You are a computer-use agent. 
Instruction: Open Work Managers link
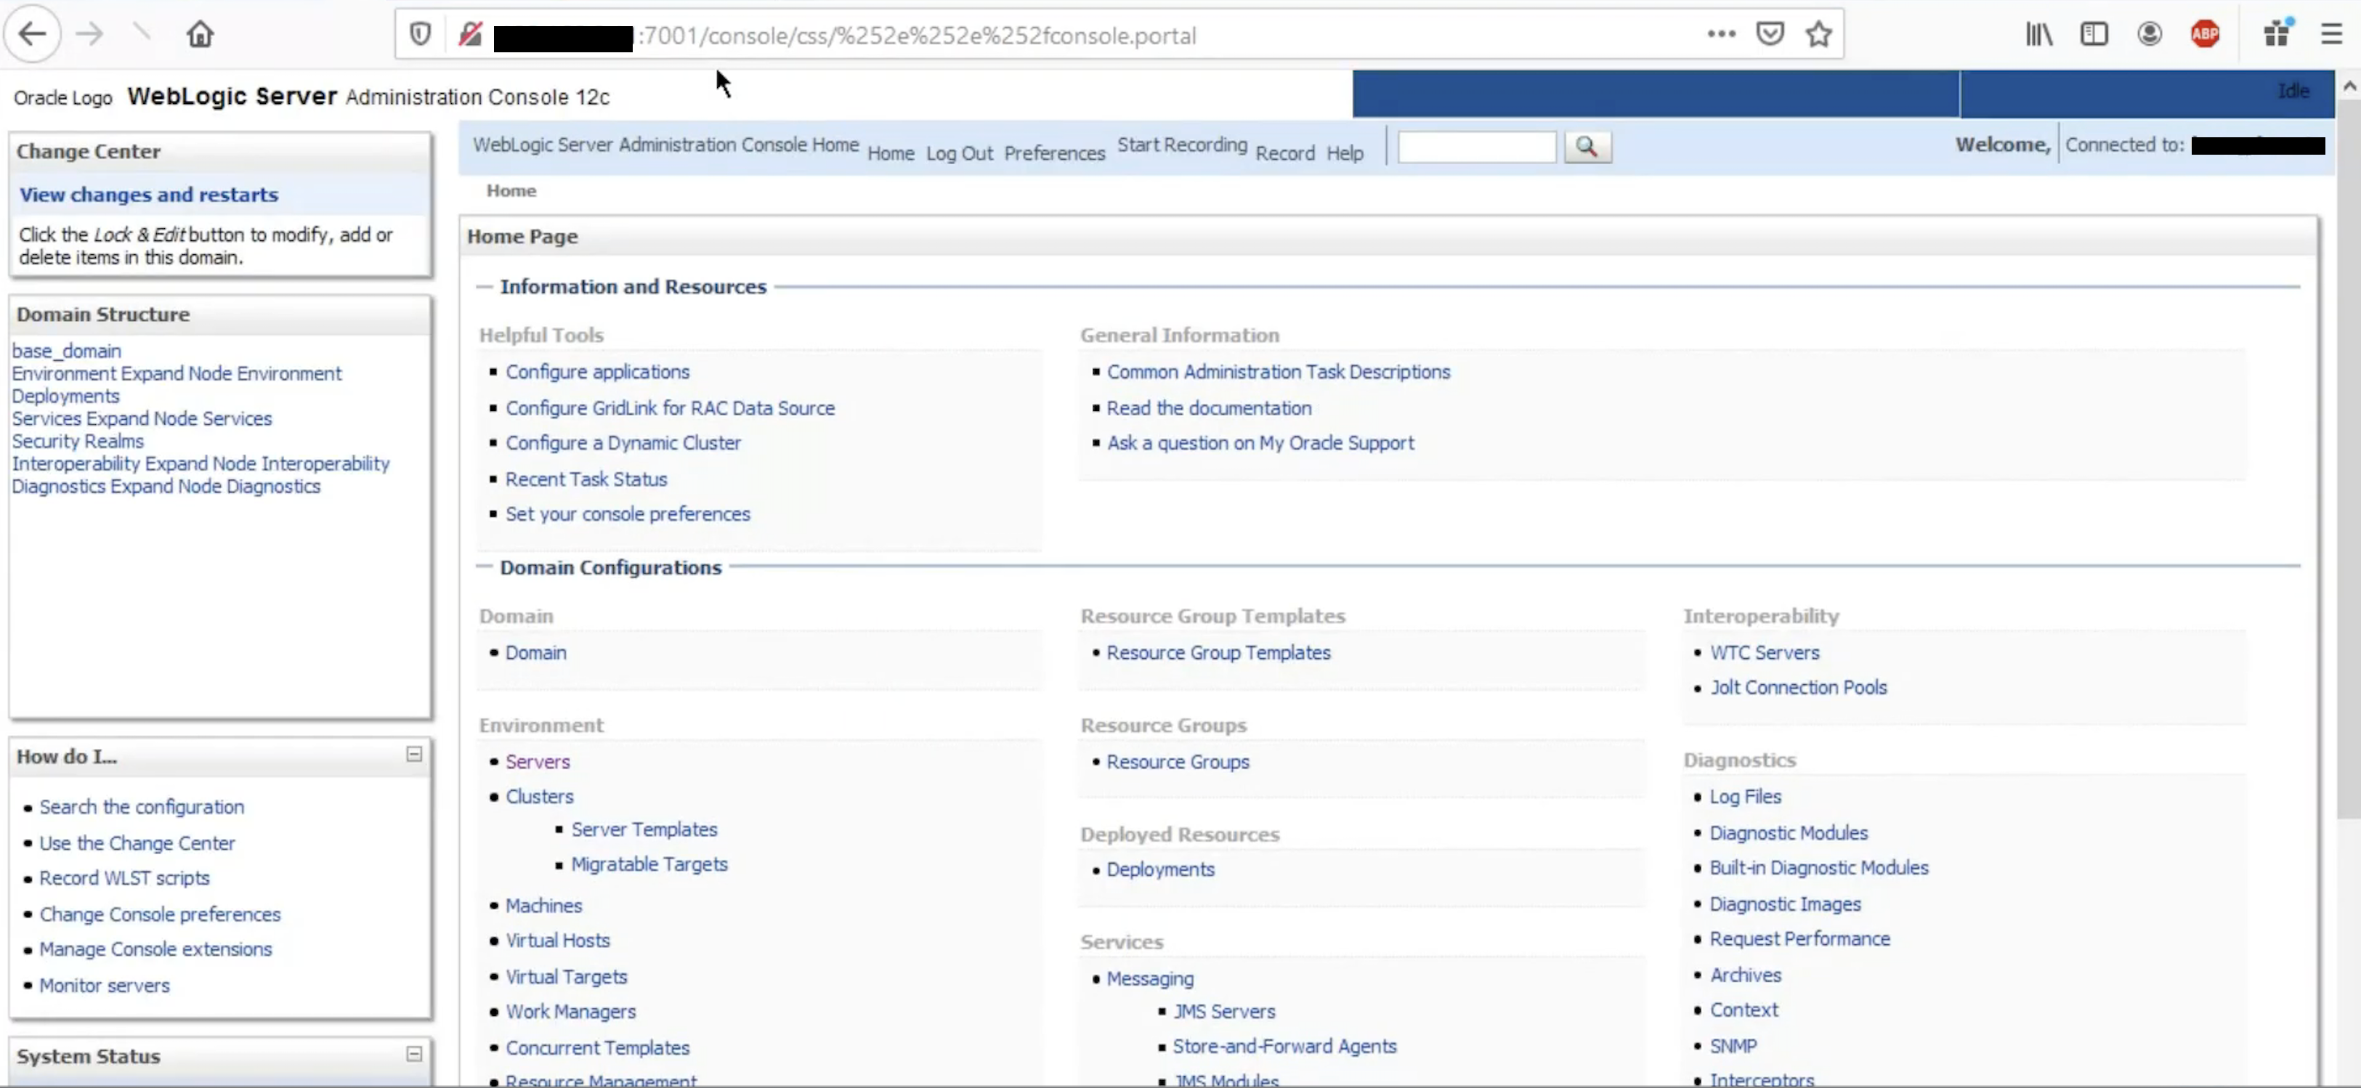pyautogui.click(x=571, y=1011)
